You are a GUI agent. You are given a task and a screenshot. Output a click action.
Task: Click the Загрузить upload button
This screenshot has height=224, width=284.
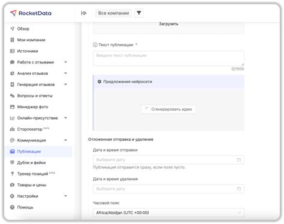(x=168, y=24)
